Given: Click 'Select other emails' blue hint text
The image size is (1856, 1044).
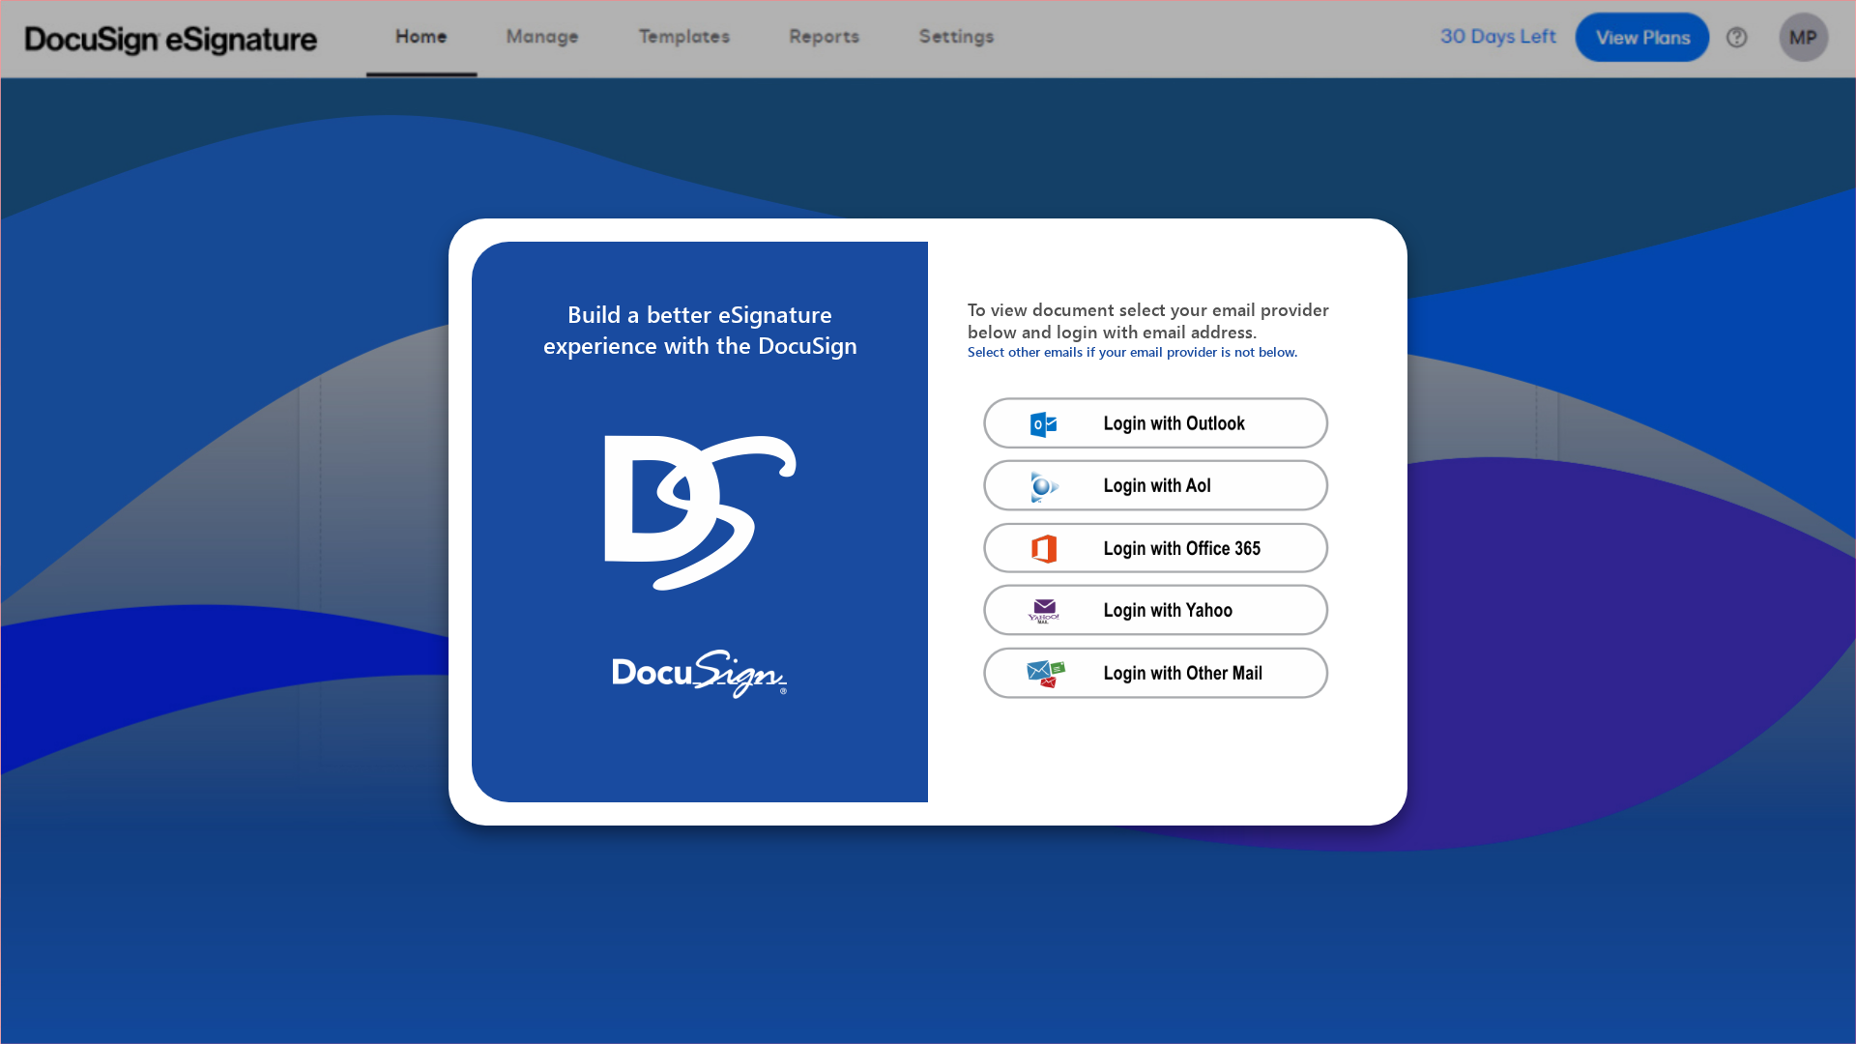Looking at the screenshot, I should tap(1133, 352).
